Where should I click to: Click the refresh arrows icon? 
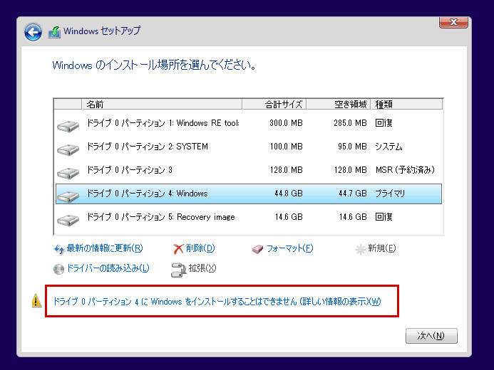click(59, 249)
